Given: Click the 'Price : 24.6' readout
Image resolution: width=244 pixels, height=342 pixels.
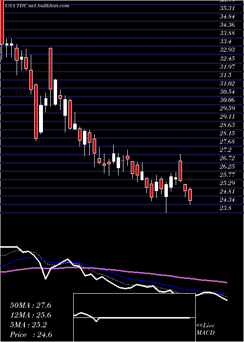Looking at the screenshot, I should click(x=31, y=335).
